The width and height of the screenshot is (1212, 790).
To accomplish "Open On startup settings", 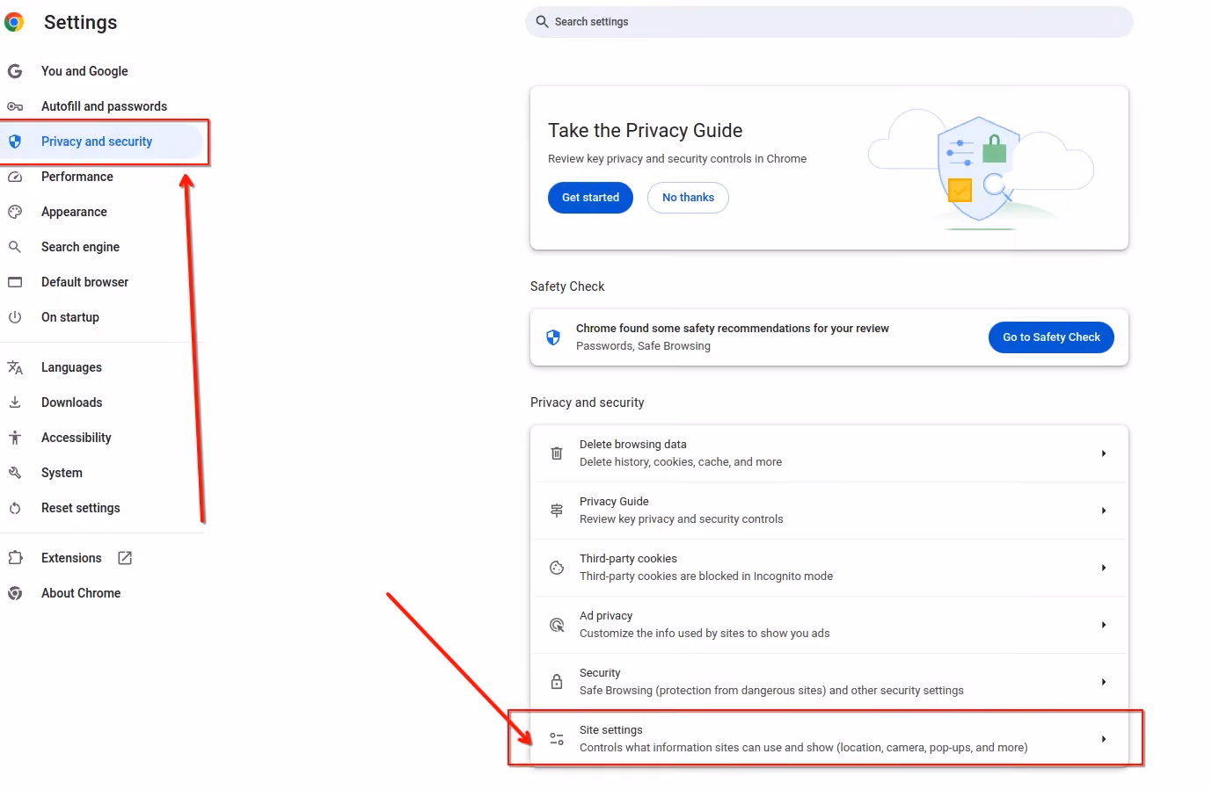I will [x=70, y=317].
